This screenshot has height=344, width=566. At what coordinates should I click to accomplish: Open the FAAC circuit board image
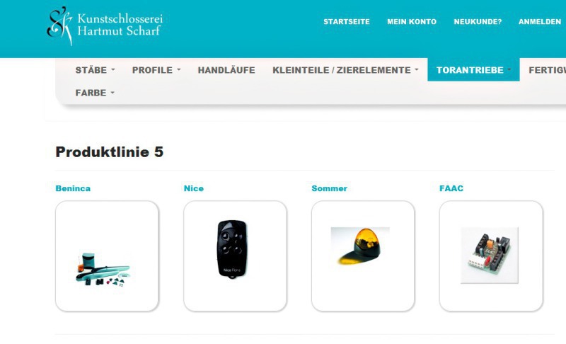[491, 256]
